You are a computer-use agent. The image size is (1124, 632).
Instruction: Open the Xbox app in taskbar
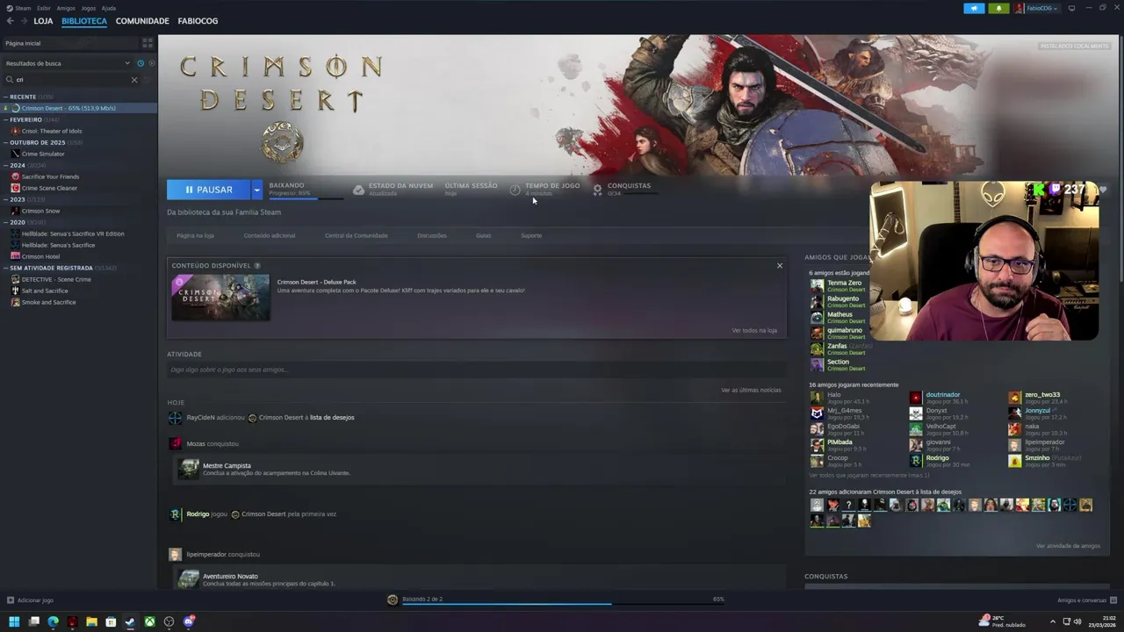[150, 621]
